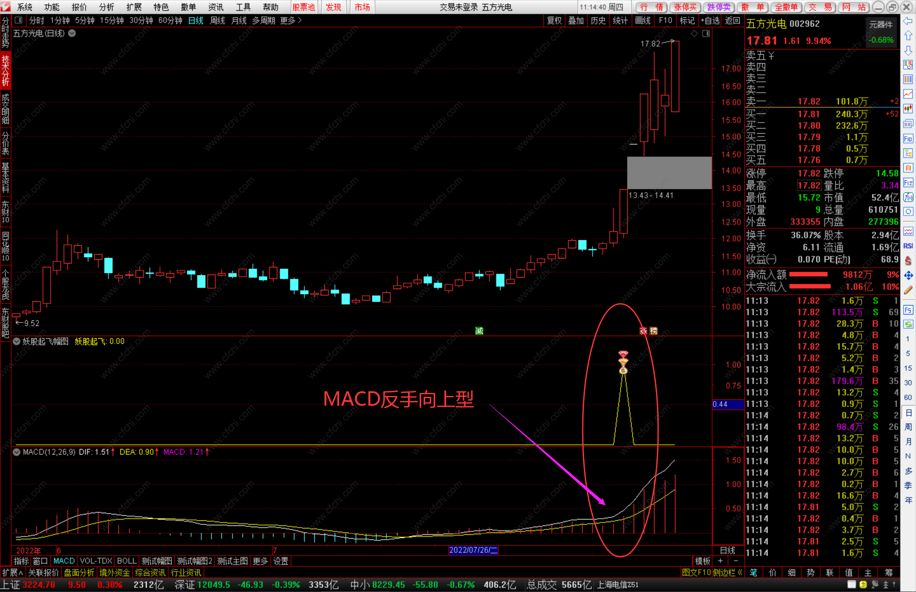Click the left back arrow sidebar icon
This screenshot has height=592, width=916.
908,21
